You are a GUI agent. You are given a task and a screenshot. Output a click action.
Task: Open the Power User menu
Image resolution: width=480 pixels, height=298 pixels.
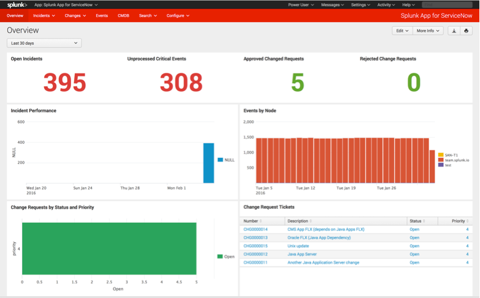point(300,5)
